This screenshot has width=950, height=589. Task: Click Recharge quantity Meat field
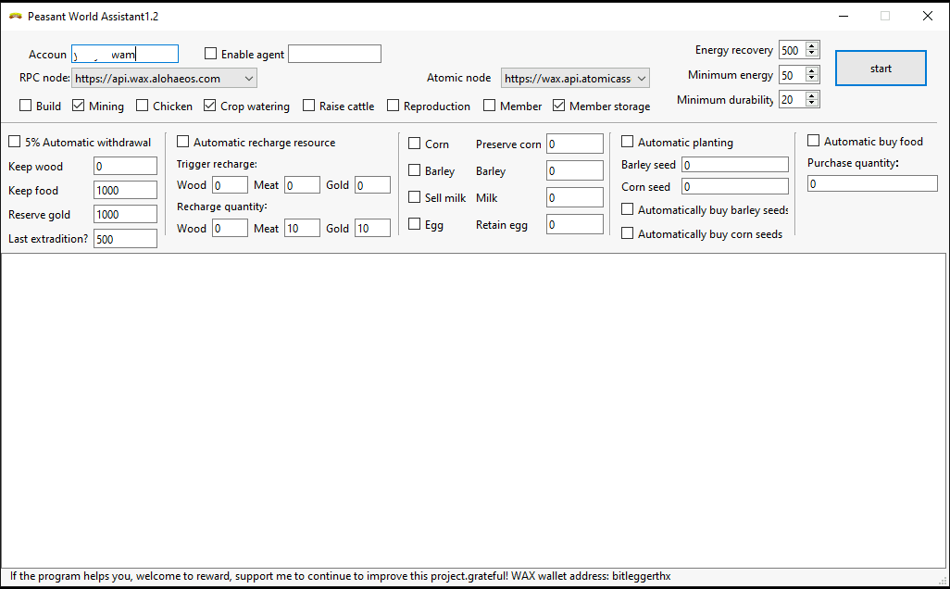coord(303,228)
